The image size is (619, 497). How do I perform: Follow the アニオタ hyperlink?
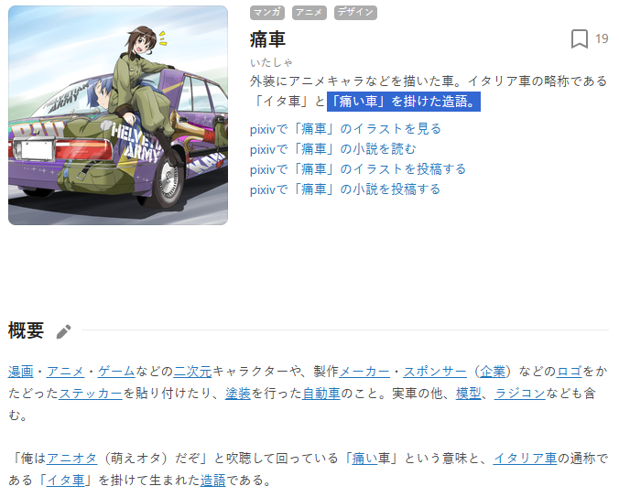click(x=71, y=459)
